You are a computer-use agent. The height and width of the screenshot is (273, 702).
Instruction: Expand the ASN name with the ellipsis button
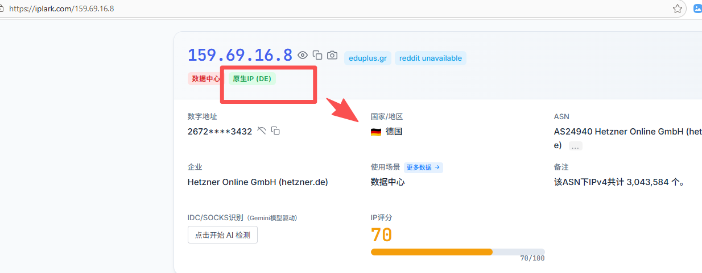(575, 146)
